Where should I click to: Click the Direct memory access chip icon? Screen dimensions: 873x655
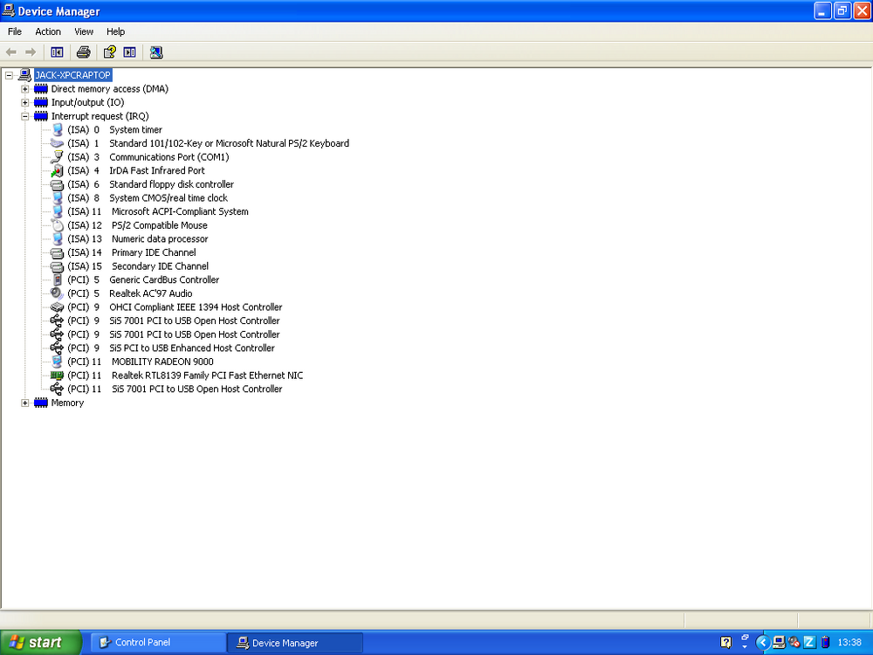[x=41, y=89]
